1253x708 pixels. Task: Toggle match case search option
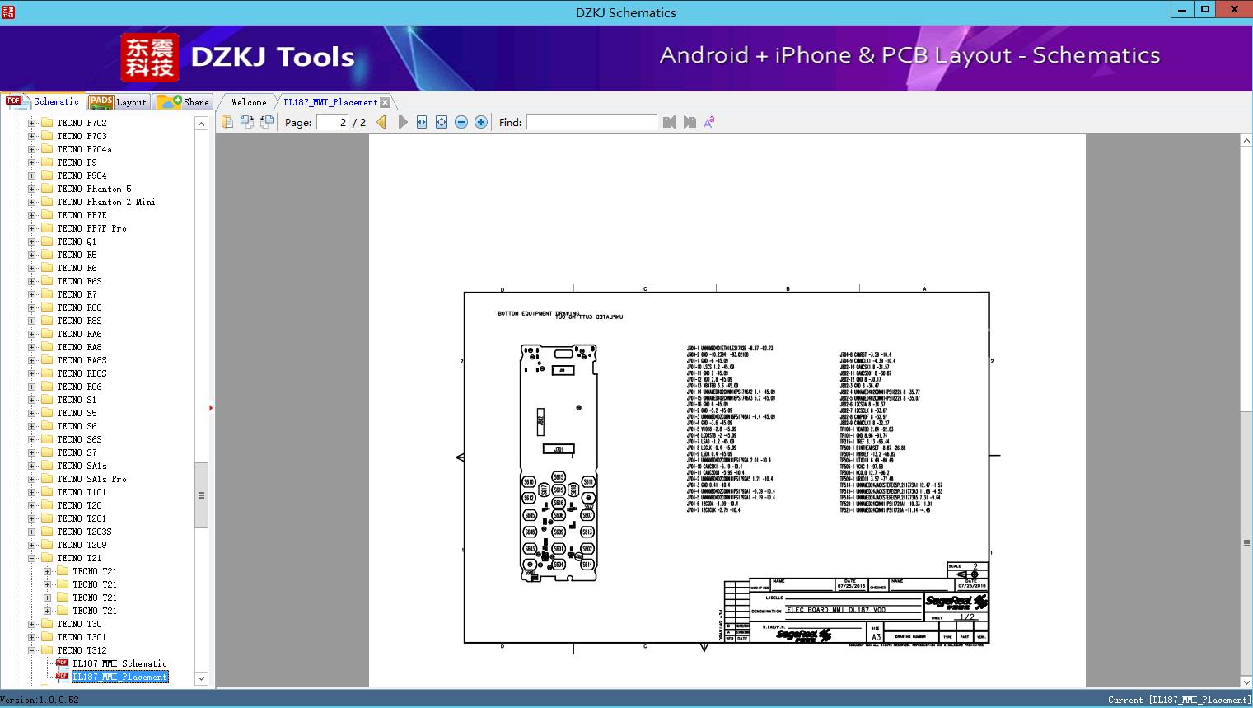pyautogui.click(x=709, y=122)
